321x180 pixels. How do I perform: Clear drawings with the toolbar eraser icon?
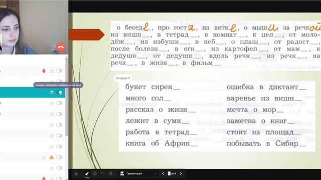[x=110, y=173]
